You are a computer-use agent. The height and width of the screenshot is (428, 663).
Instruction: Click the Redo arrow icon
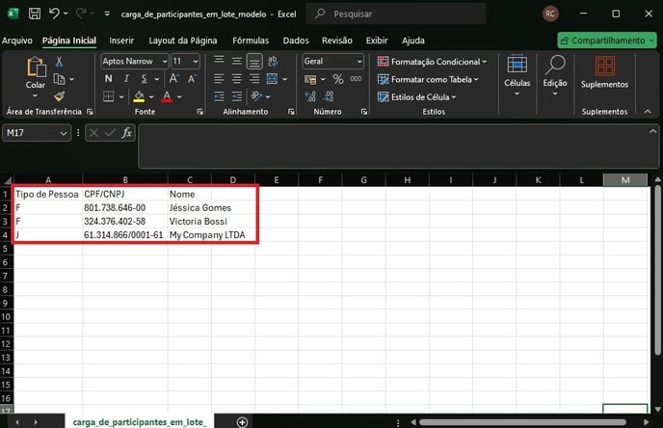[81, 13]
